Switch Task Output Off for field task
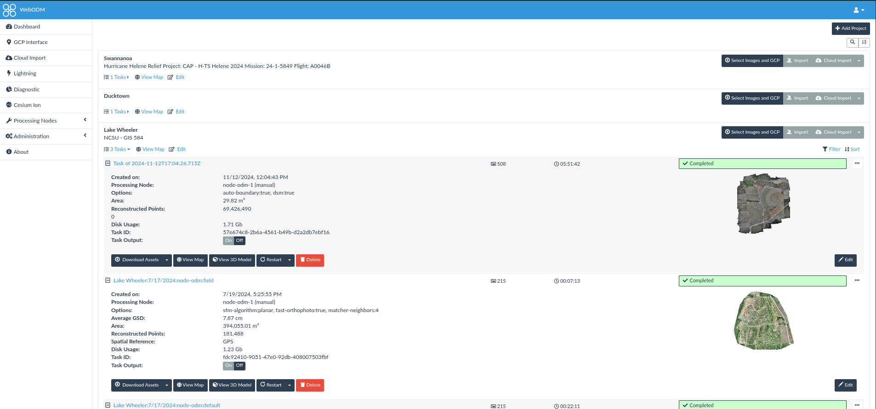Image resolution: width=876 pixels, height=409 pixels. point(239,366)
